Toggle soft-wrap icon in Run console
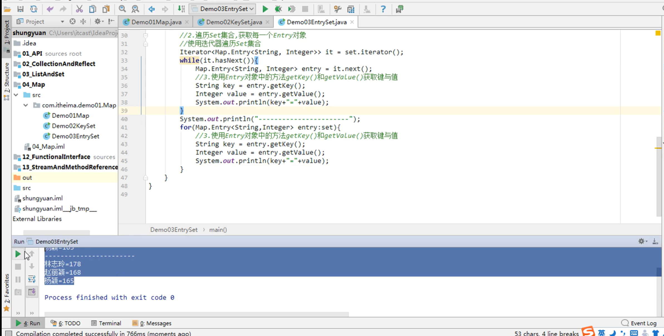Screen dimensions: 664x336 (x=32, y=279)
